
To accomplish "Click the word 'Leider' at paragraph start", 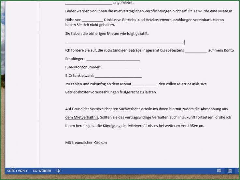I will (71, 11).
